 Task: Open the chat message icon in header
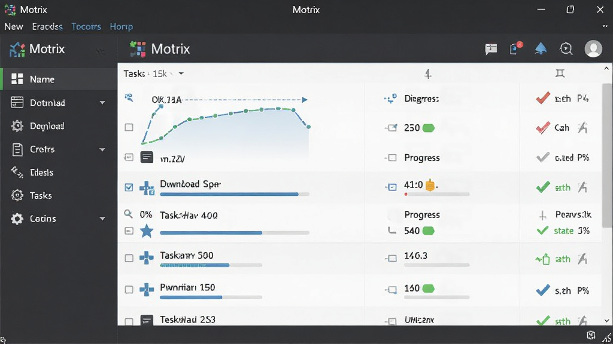coord(491,49)
